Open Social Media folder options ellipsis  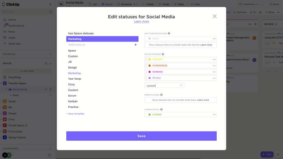click(46, 89)
